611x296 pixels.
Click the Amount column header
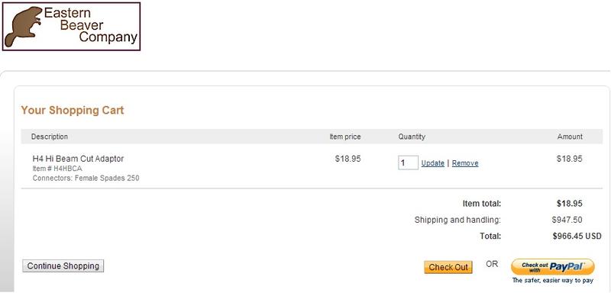(x=570, y=137)
